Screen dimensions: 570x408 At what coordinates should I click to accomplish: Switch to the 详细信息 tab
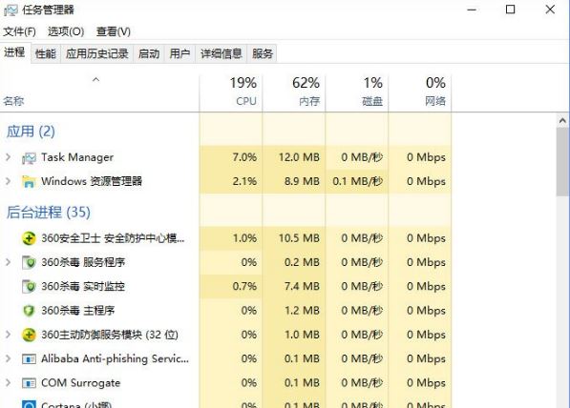(x=221, y=53)
